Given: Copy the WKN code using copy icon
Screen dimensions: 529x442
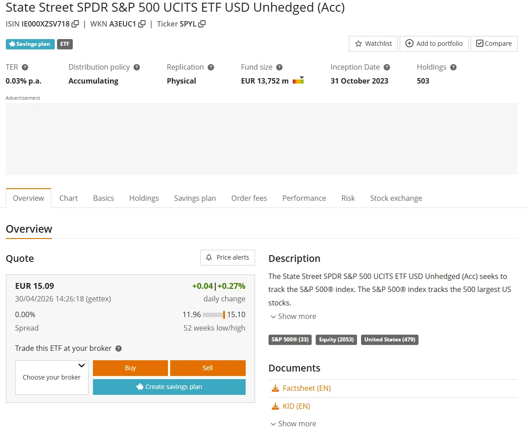Looking at the screenshot, I should click(142, 24).
